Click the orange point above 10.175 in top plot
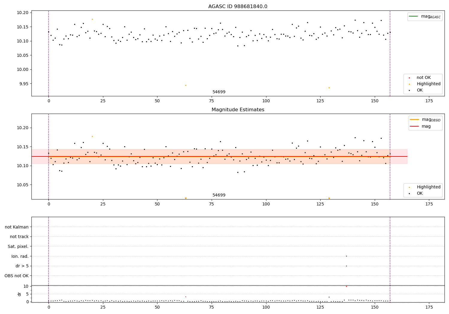 92,19
